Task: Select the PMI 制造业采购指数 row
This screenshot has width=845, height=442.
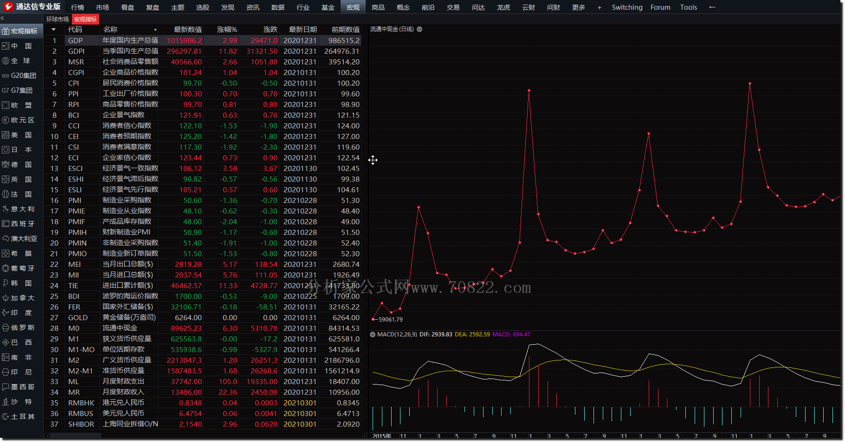Action: point(202,200)
